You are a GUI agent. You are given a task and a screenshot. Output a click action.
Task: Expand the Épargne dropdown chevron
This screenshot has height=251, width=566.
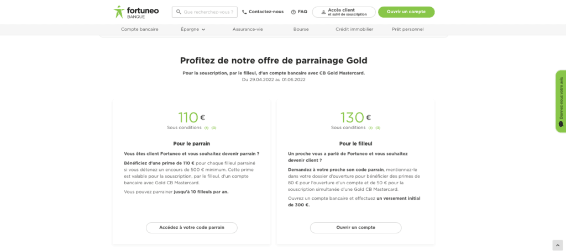pyautogui.click(x=203, y=29)
